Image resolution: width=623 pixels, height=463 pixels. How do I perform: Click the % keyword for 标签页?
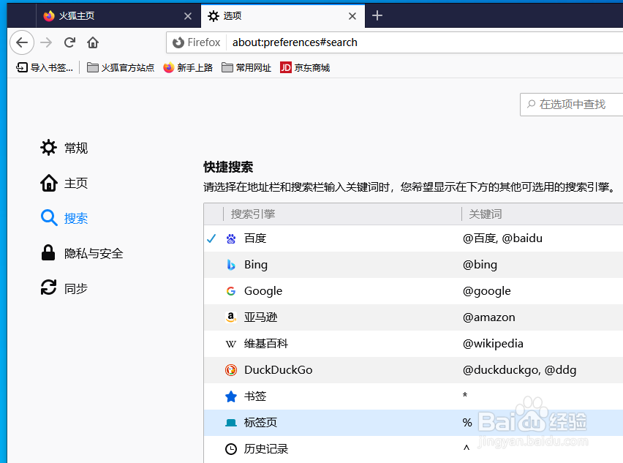467,423
